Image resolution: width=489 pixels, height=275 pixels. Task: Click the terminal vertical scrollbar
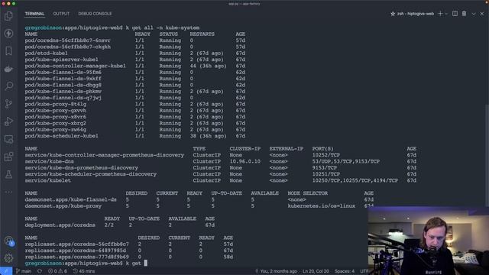pyautogui.click(x=487, y=156)
